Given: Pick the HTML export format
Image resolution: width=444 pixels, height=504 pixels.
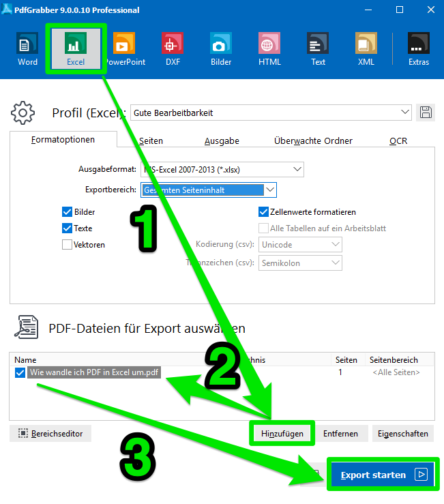Looking at the screenshot, I should [x=269, y=49].
